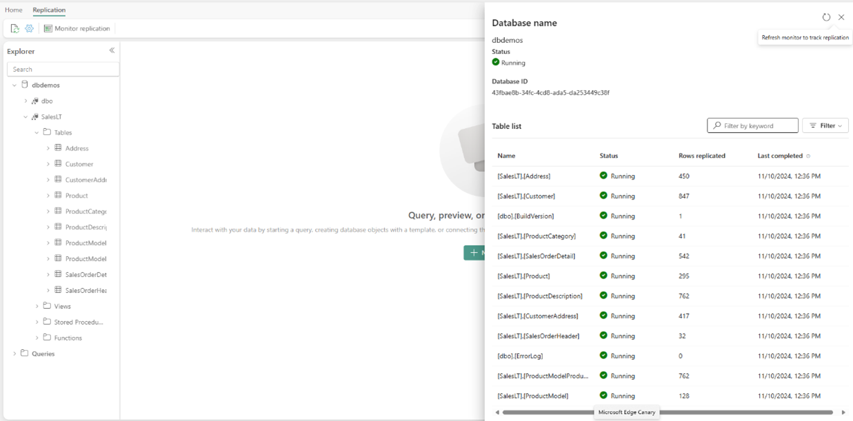Screen dimensions: 853x421
Task: Expand the Stored Procedures folder
Action: [37, 322]
